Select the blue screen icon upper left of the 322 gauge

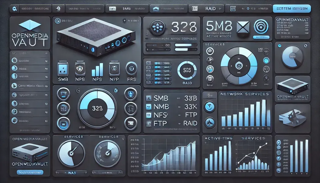(x=63, y=94)
